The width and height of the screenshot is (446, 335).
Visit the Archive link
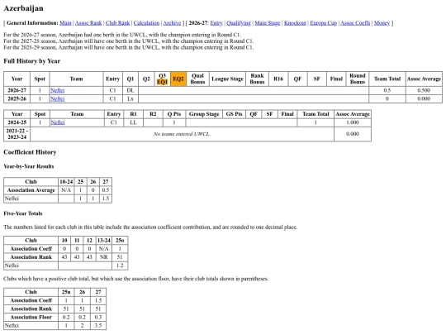click(172, 23)
